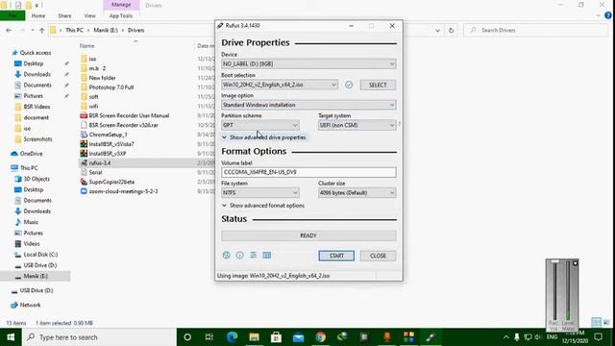This screenshot has width=615, height=346.
Task: Switch to details view icon
Action: tap(596, 323)
